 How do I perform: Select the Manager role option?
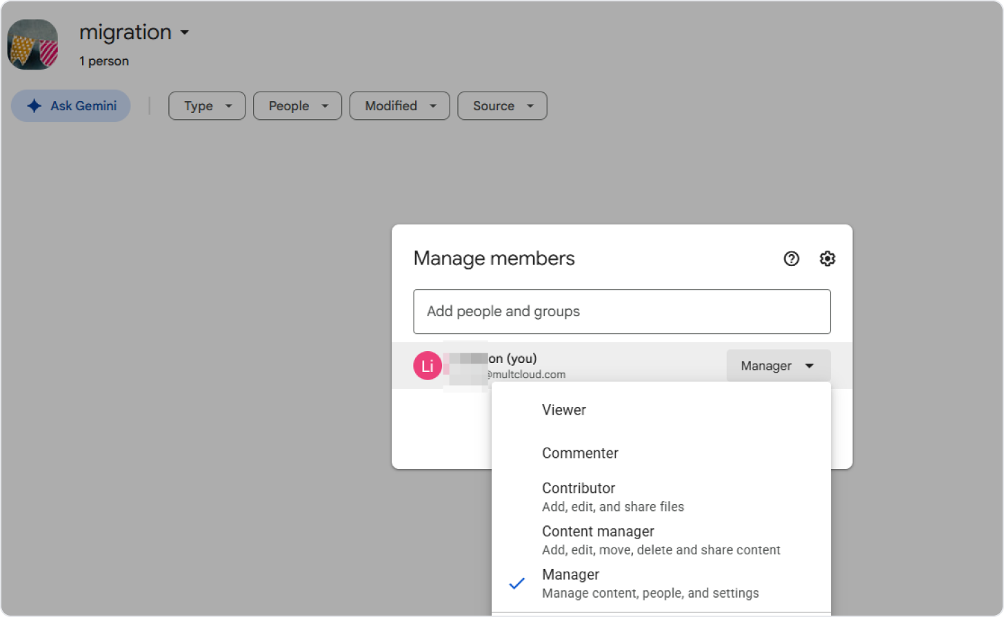point(661,583)
